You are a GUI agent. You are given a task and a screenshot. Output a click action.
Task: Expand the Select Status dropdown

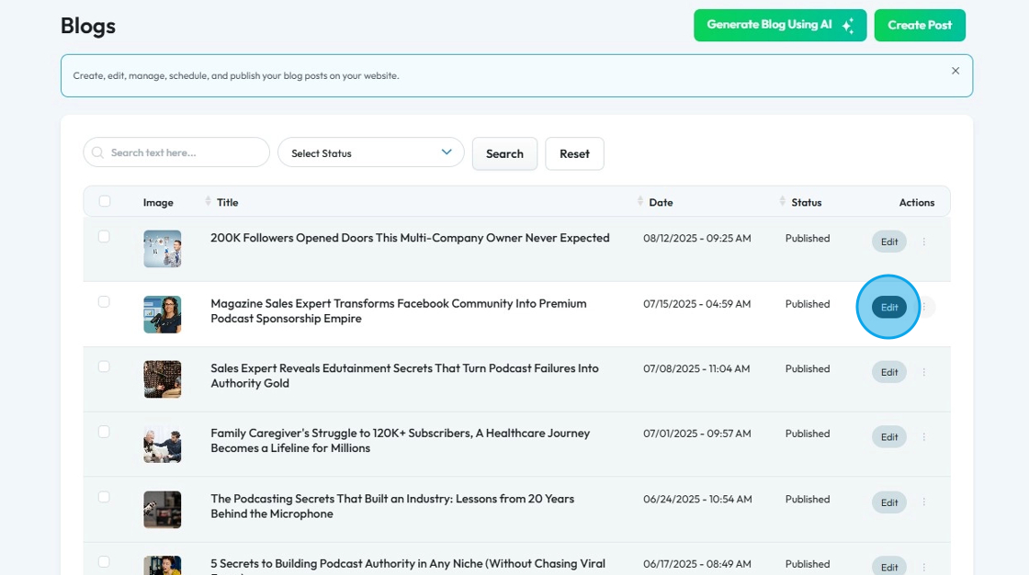(x=371, y=152)
